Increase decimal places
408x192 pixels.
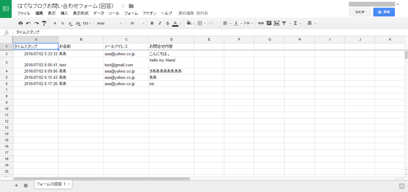[78, 24]
